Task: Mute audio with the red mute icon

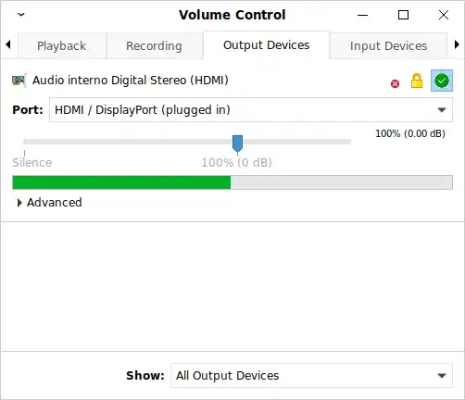Action: click(x=395, y=83)
